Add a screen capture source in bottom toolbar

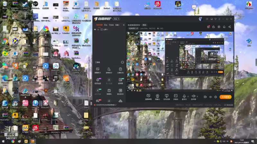(148, 97)
